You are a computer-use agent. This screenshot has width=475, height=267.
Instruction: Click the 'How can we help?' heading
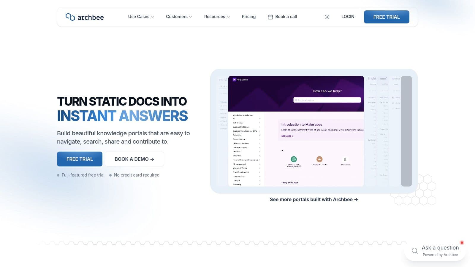click(x=327, y=91)
